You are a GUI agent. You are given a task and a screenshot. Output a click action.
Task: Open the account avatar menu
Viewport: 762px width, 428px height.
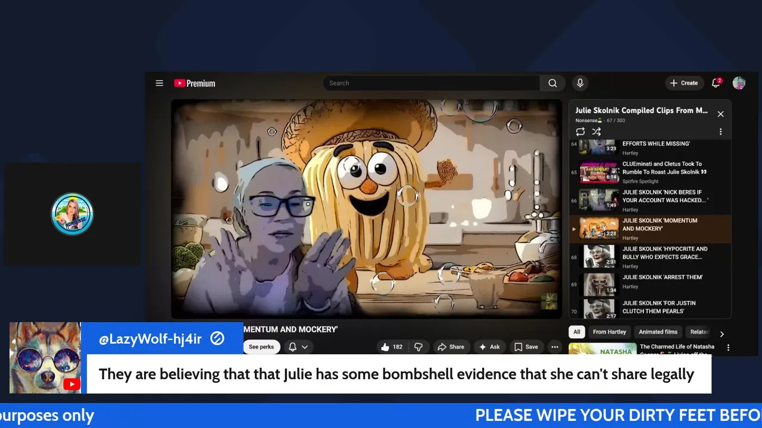click(x=739, y=83)
